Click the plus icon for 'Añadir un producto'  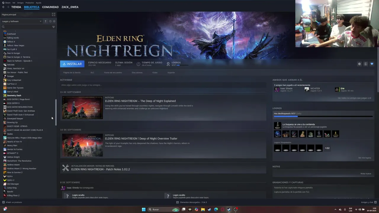pos(4,202)
